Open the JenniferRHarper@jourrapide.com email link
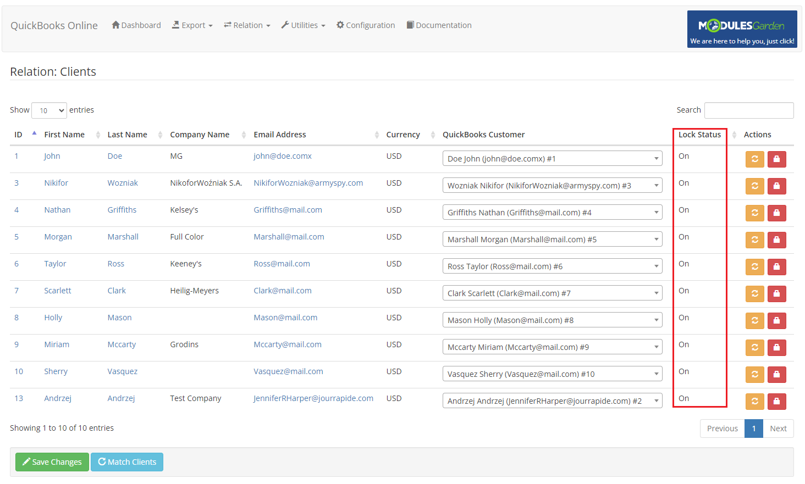805x484 pixels. point(313,398)
